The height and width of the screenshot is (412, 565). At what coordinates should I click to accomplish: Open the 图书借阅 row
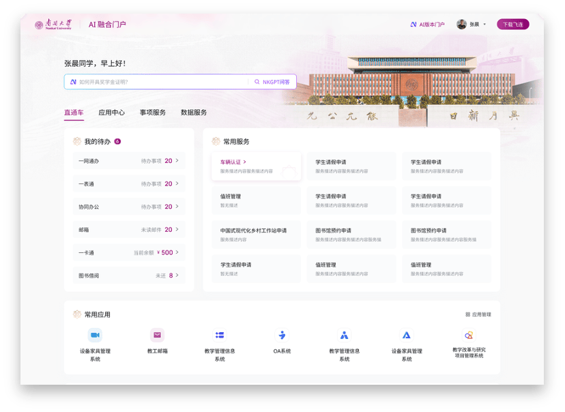(x=129, y=276)
